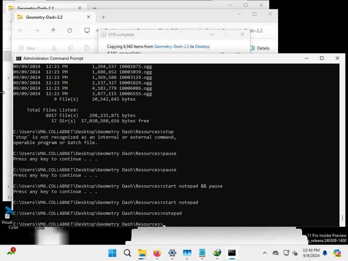348x261 pixels.
Task: Minimize the 61% complete copy dialog
Action: point(211,34)
